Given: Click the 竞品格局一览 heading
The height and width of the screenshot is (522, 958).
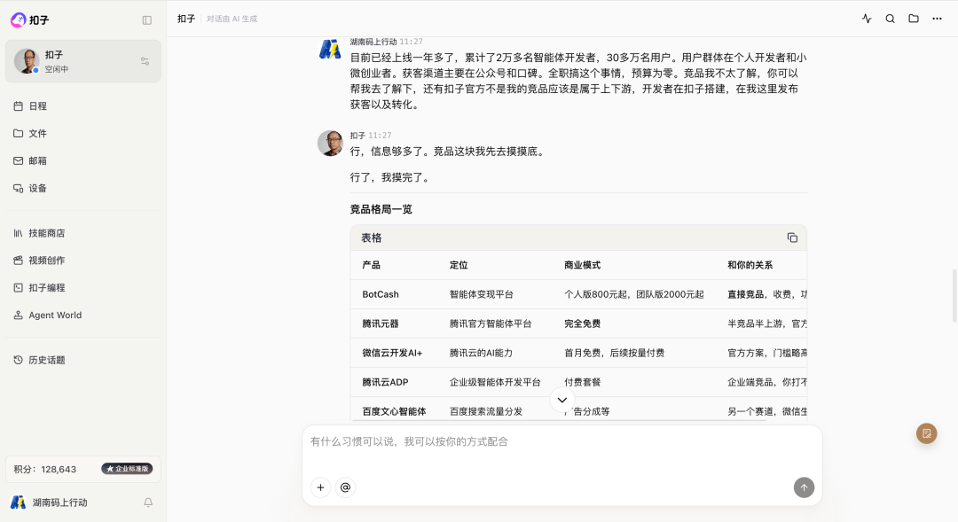Looking at the screenshot, I should pyautogui.click(x=381, y=209).
